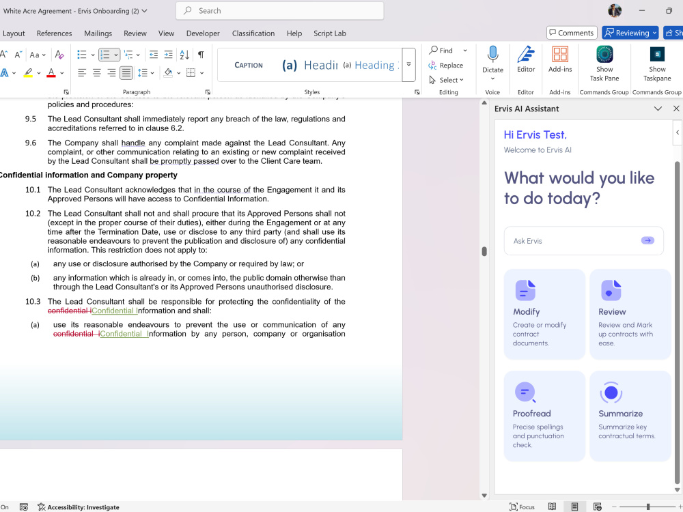Expand the Styles gallery dropdown
The height and width of the screenshot is (512, 683).
(408, 65)
